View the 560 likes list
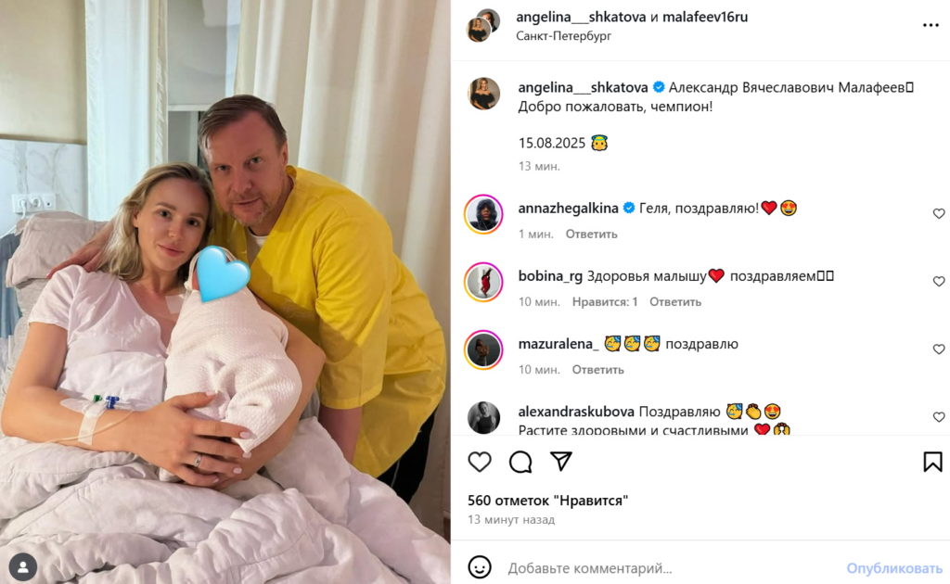Image resolution: width=950 pixels, height=584 pixels. (x=547, y=501)
